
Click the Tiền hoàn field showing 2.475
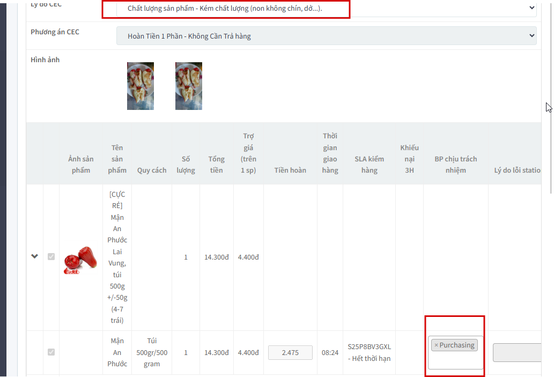pyautogui.click(x=290, y=353)
